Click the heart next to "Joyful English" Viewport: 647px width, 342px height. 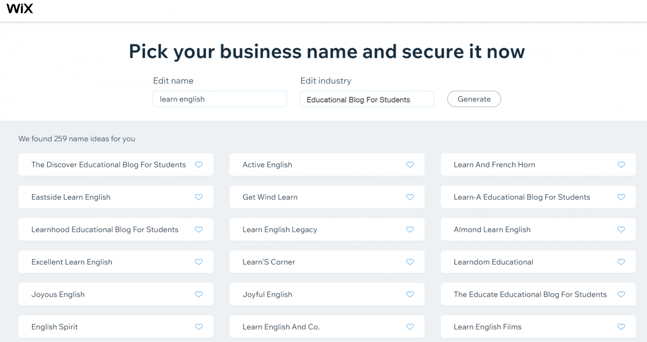click(410, 294)
